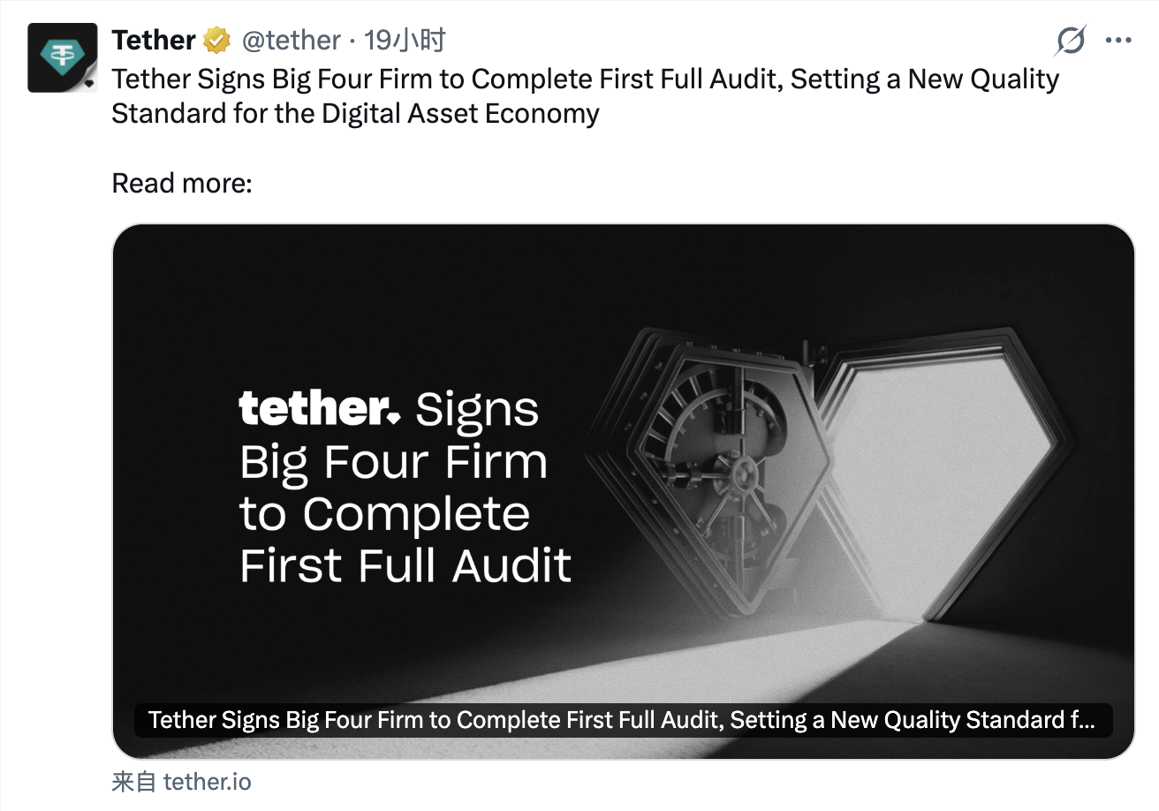Click the "Big Four Firm" text in card
The image size is (1159, 811).
[x=393, y=461]
